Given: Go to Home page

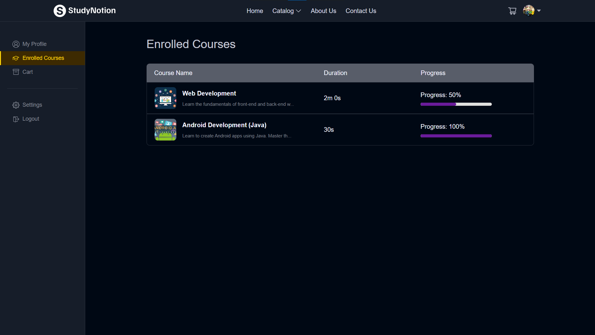Looking at the screenshot, I should click(255, 11).
